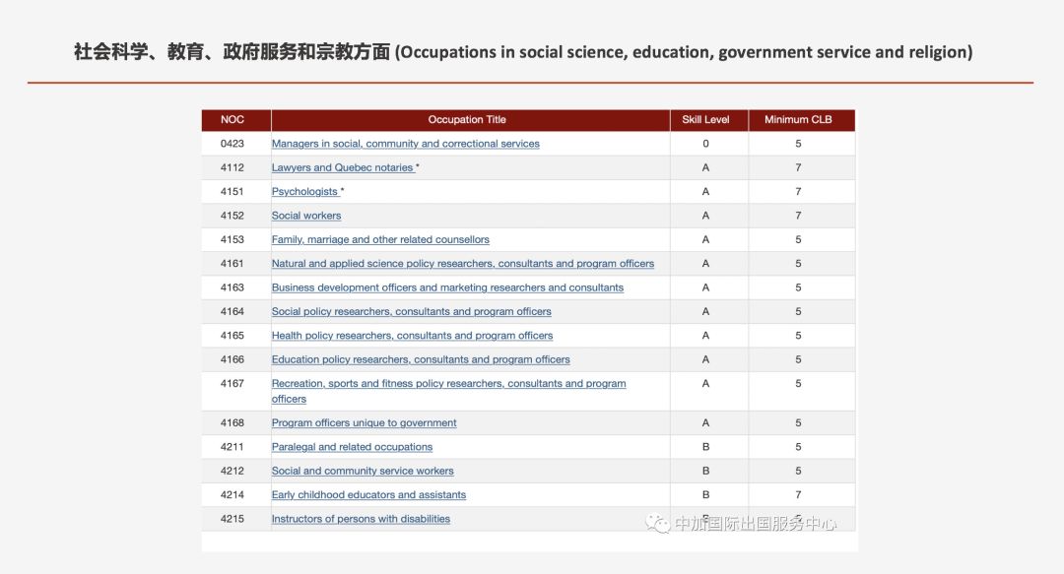The image size is (1064, 574).
Task: Click the Occupation Title column header
Action: pos(467,120)
